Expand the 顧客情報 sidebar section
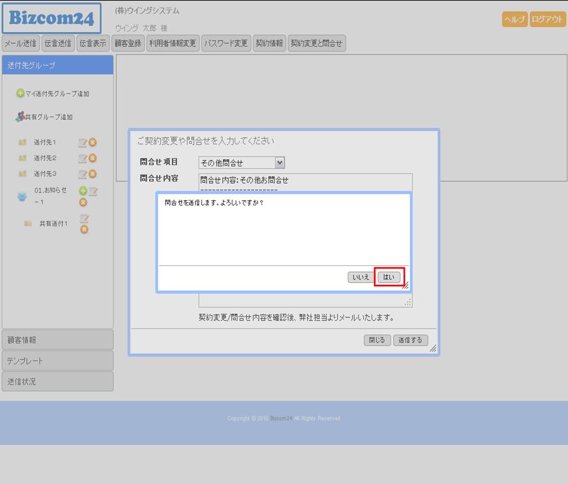Viewport: 568px width, 484px height. 57,340
